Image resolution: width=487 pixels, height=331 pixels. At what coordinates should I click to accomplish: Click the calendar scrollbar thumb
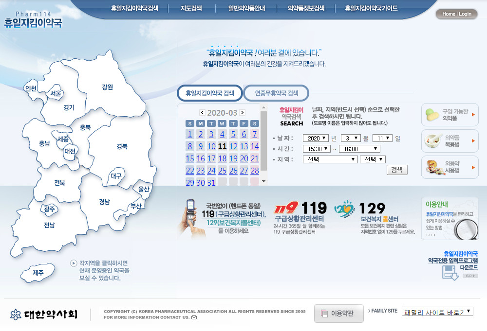click(263, 140)
